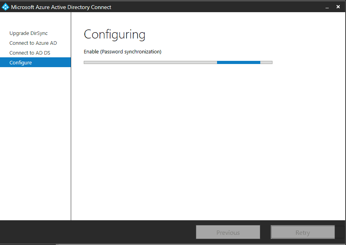The image size is (346, 245).
Task: Click the 'Microsoft Azure Active Directory Connect' title text
Action: (61, 7)
